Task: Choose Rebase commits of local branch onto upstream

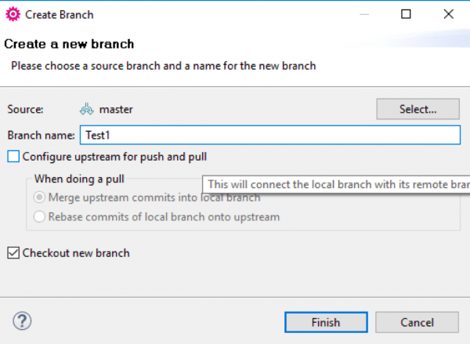Action: [x=39, y=216]
